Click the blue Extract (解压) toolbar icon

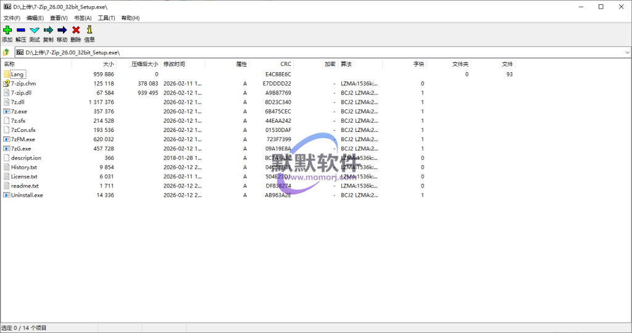point(20,30)
